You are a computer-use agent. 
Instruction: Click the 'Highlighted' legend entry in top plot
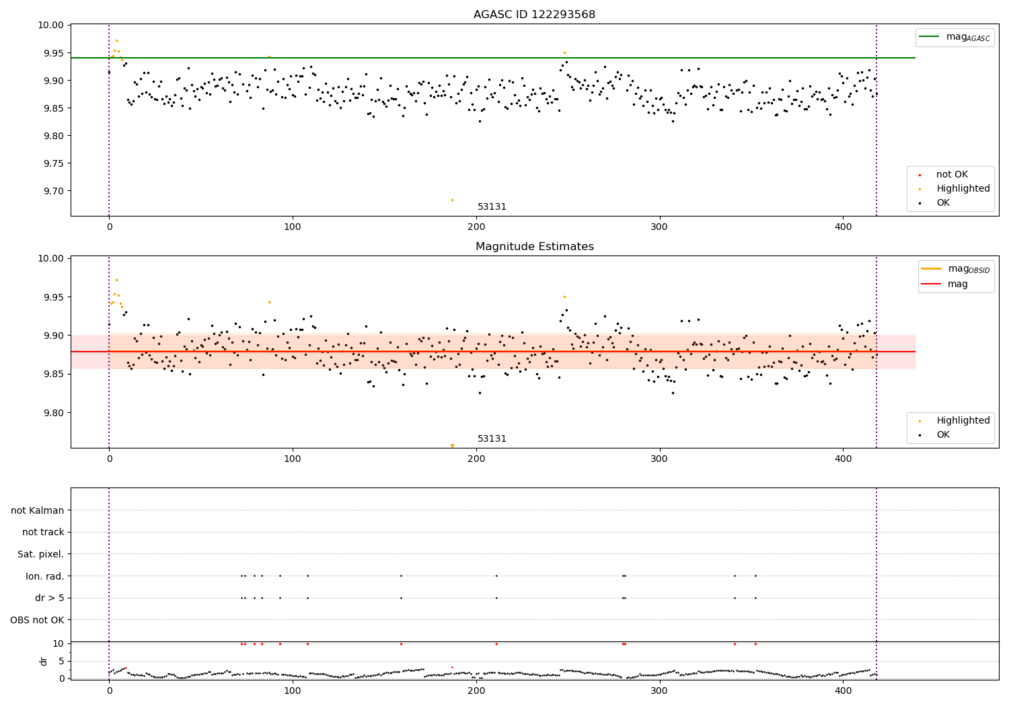tap(963, 189)
